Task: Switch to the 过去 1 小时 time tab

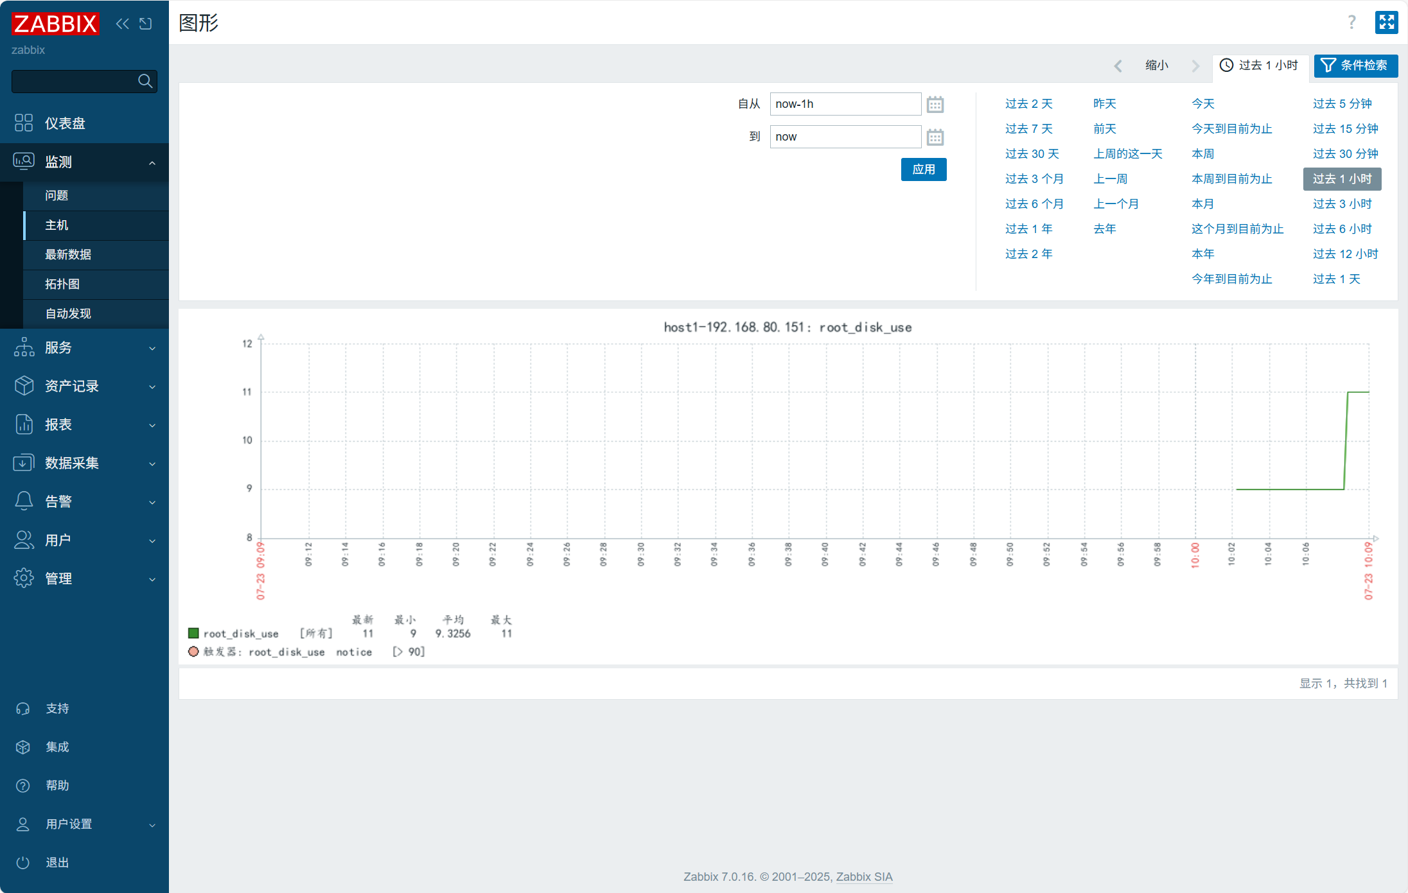Action: 1260,65
